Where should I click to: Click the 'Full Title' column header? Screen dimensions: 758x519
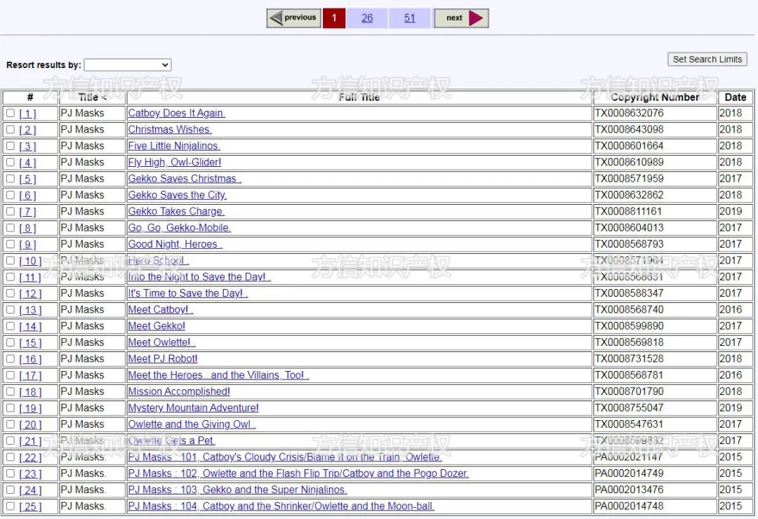pos(359,97)
